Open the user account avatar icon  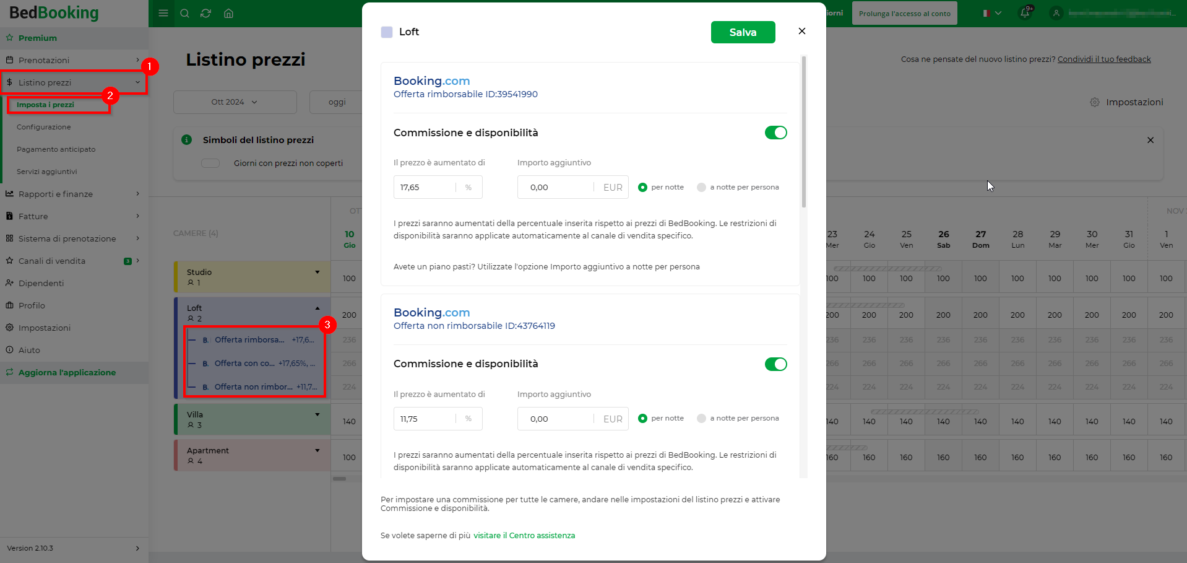(x=1056, y=13)
